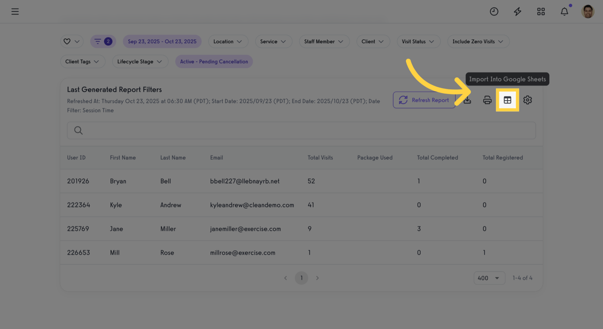The image size is (603, 329).
Task: Click the filter count badge showing 2
Action: [x=103, y=41]
